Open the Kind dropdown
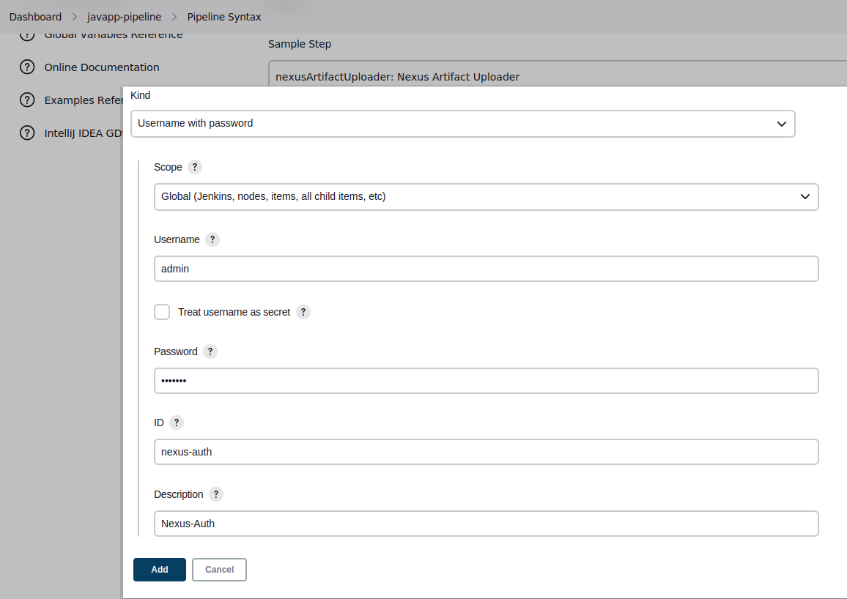Image resolution: width=847 pixels, height=599 pixels. [x=463, y=124]
